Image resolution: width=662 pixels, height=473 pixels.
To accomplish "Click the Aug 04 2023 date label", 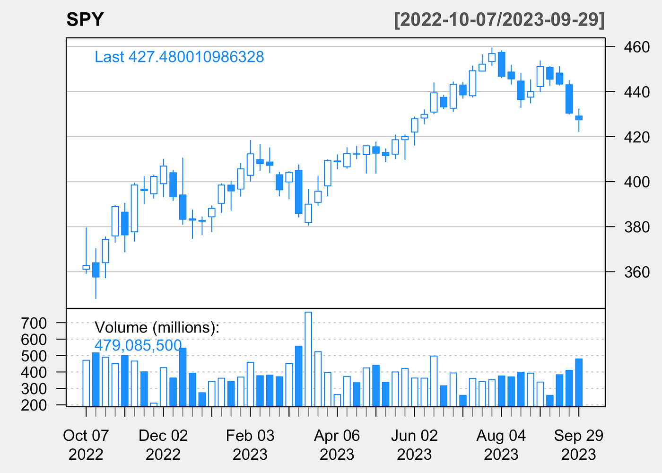I will coord(501,445).
